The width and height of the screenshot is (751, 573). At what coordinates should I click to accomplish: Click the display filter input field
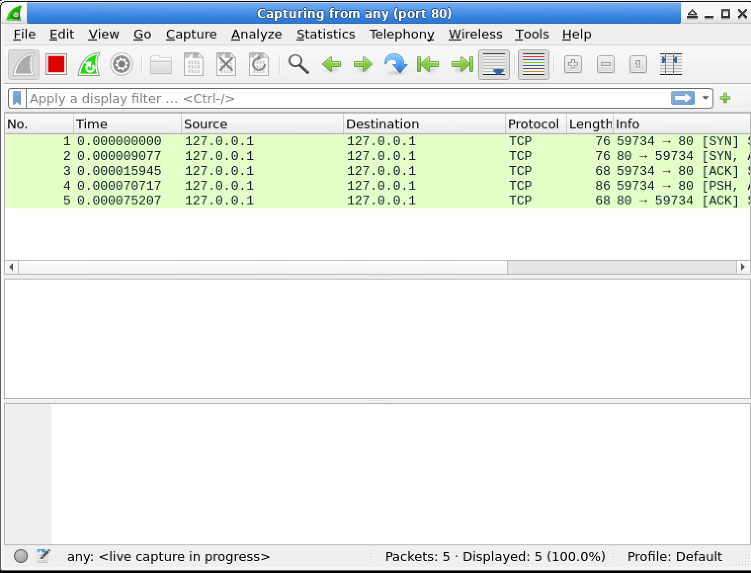[x=346, y=98]
